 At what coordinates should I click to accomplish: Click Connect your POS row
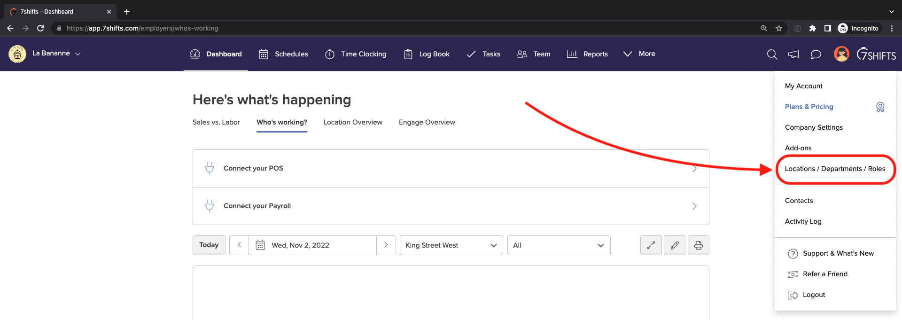[451, 168]
